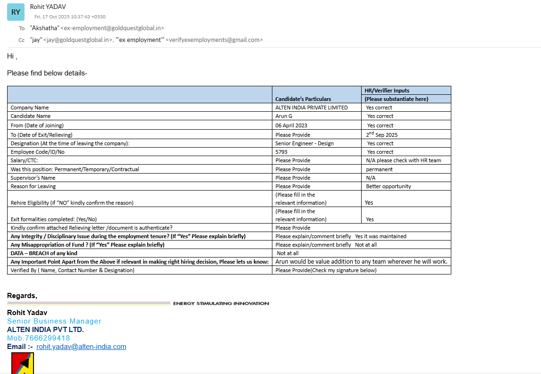Click the "DATA – BREACH of any kind" label
The width and height of the screenshot is (541, 374).
click(x=44, y=253)
